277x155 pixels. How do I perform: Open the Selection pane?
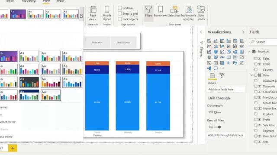[174, 12]
